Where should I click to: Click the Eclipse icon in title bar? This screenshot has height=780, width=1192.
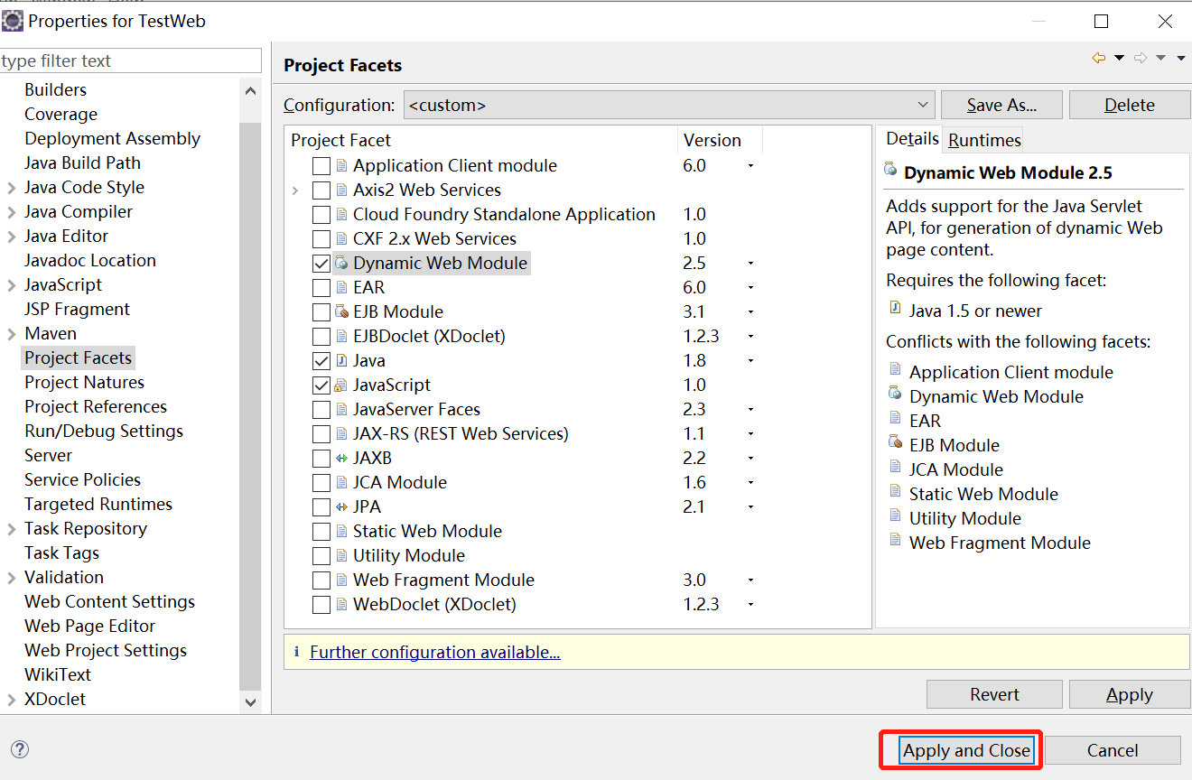click(x=13, y=20)
